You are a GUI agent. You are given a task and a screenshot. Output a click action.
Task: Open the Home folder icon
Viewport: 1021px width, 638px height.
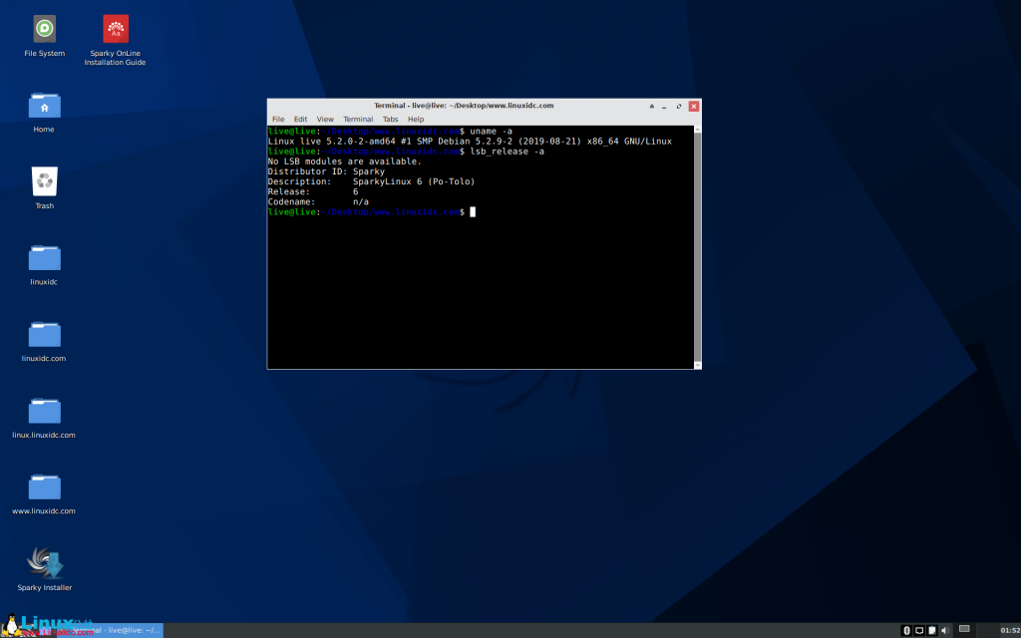pos(43,105)
